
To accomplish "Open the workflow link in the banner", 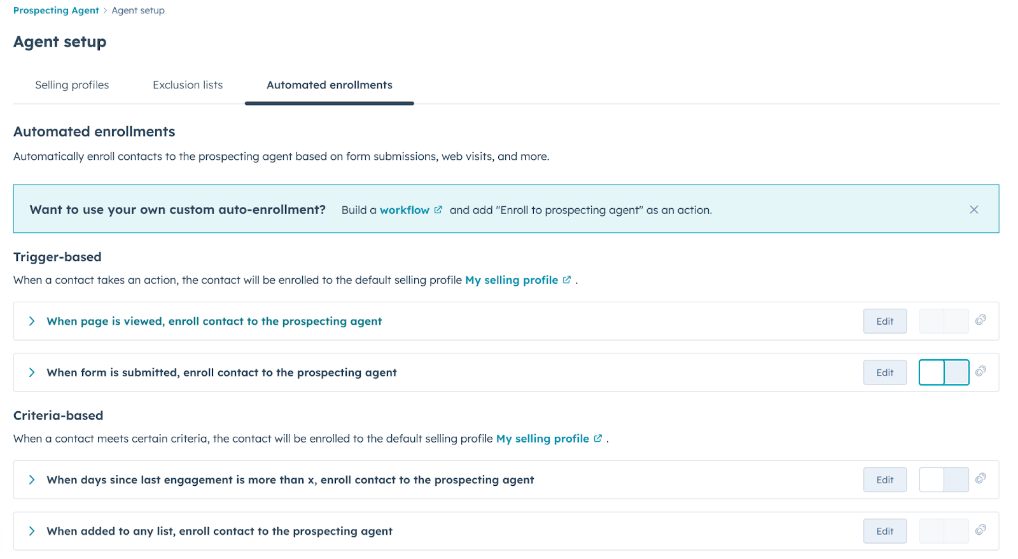I will point(405,210).
